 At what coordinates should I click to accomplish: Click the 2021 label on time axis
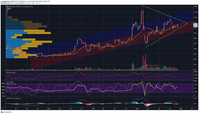click(181, 109)
